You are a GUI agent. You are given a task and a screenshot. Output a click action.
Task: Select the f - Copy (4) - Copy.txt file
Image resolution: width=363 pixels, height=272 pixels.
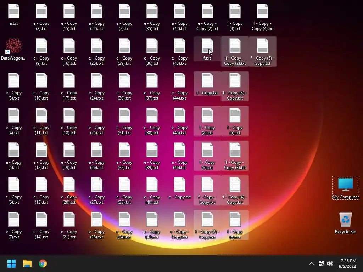tap(235, 191)
